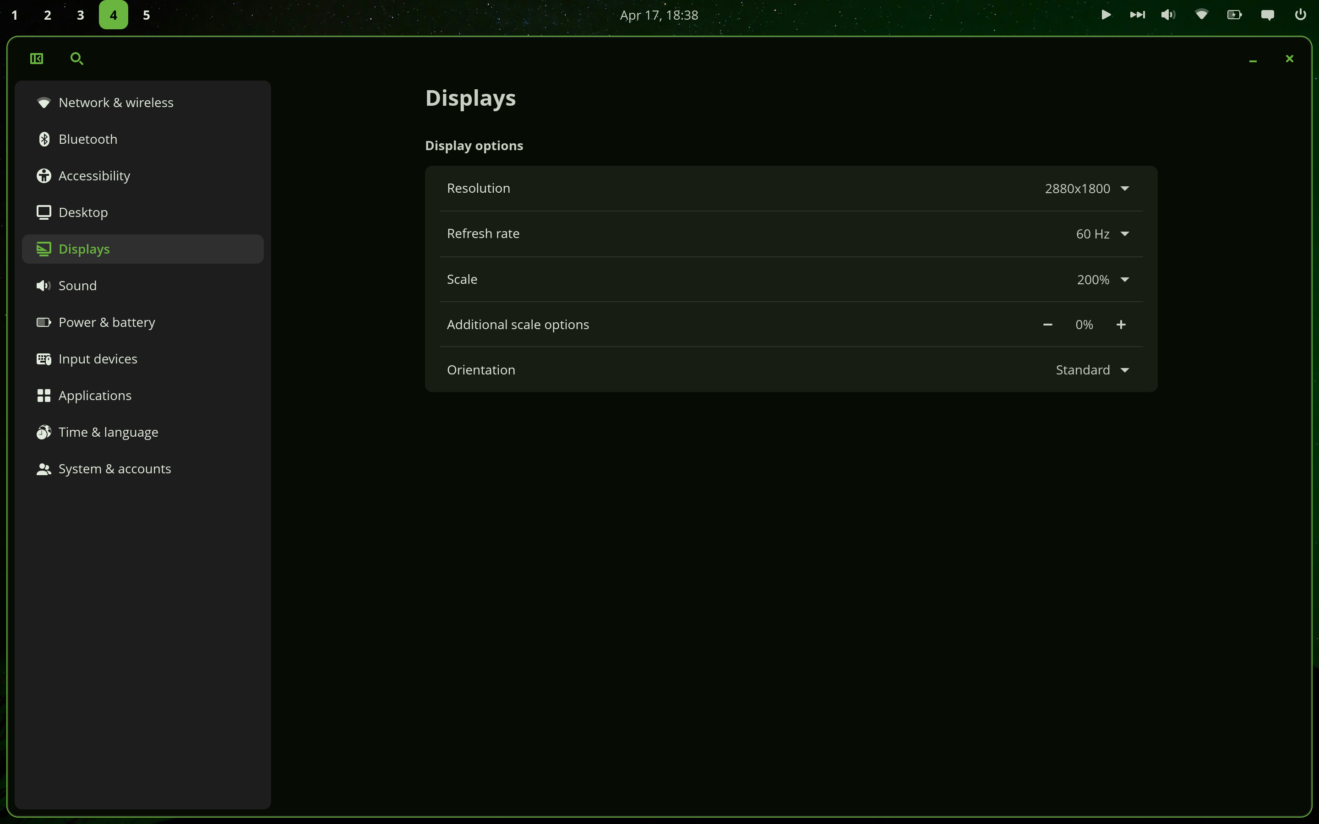Click the Sound speaker icon in sidebar

tap(44, 286)
